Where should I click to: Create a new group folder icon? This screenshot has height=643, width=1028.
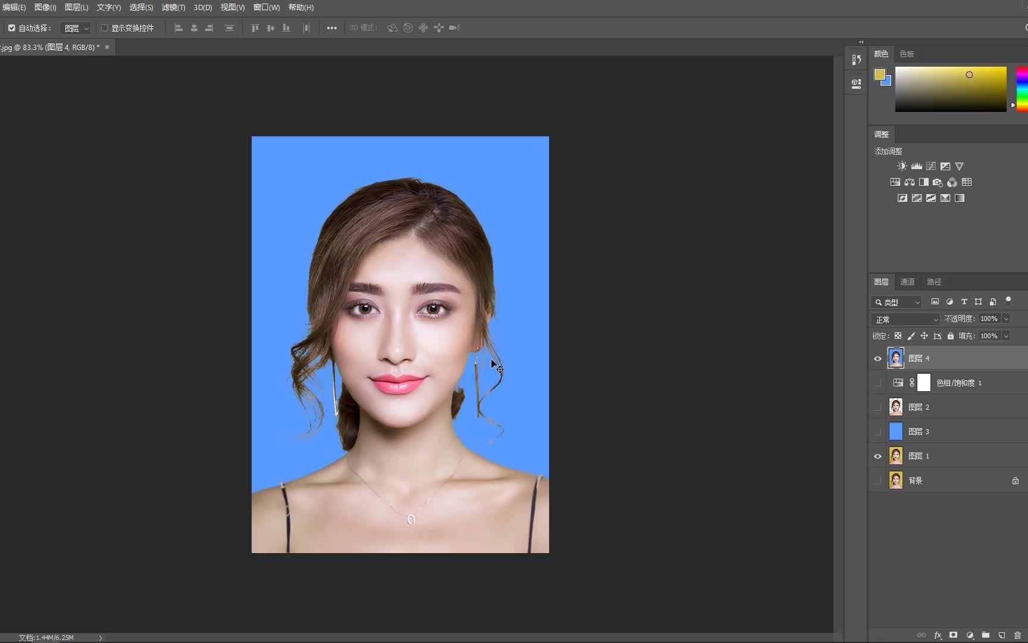click(986, 635)
